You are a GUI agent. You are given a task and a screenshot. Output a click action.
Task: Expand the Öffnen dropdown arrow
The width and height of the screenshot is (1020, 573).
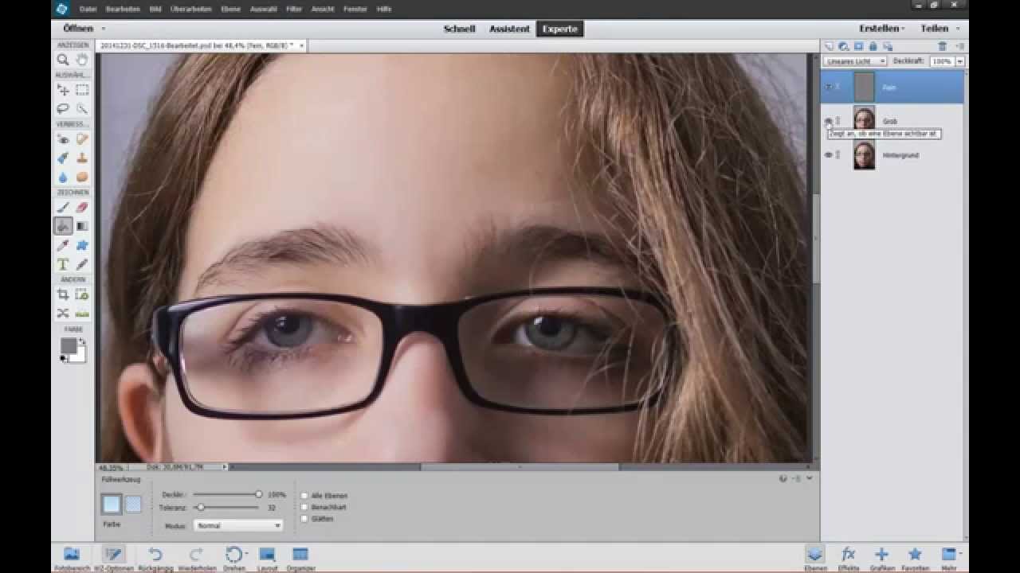point(103,29)
